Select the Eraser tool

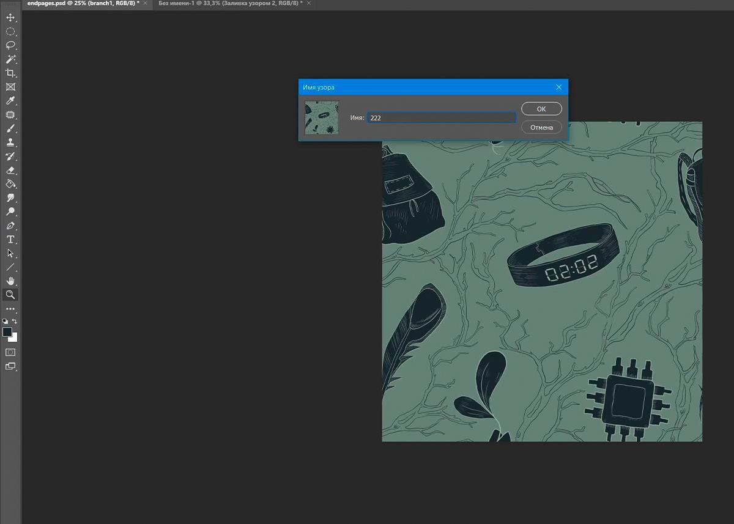10,171
